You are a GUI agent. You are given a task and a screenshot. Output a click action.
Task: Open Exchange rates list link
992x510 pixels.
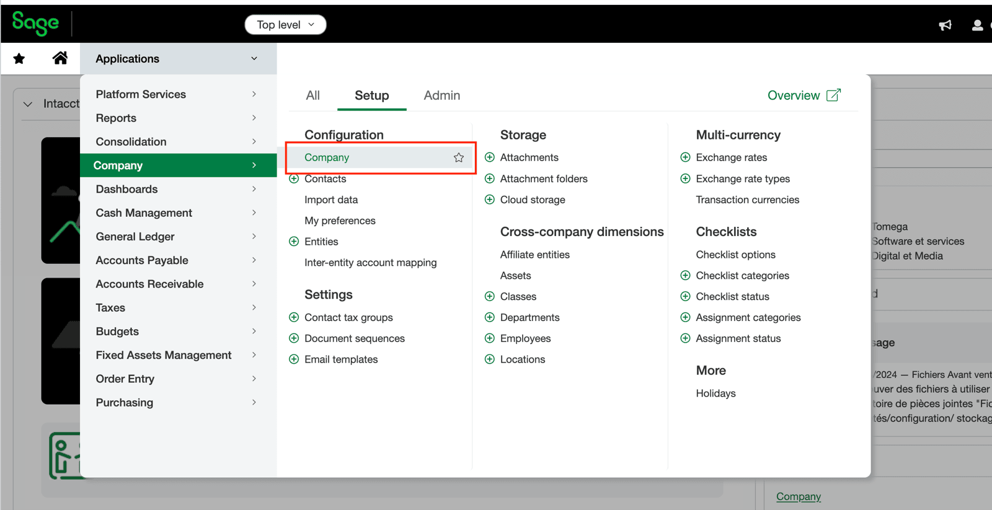pos(732,157)
